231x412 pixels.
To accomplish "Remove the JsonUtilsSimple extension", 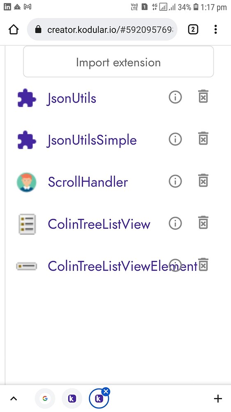I will (203, 138).
